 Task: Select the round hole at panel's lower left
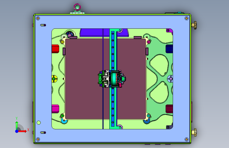39,123
